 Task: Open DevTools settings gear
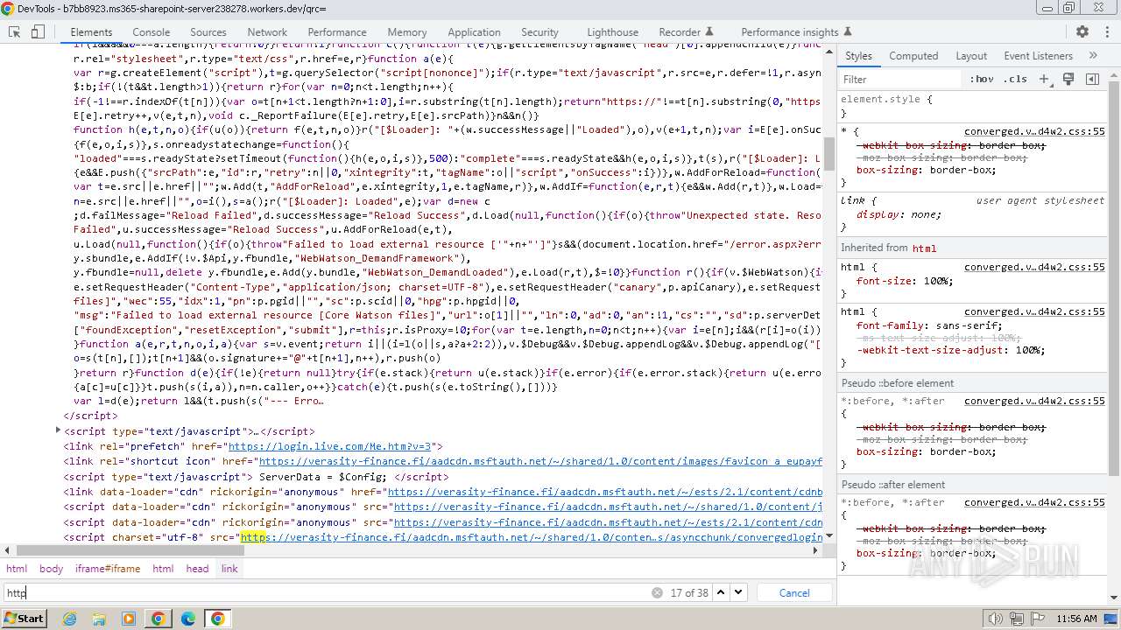coord(1082,31)
